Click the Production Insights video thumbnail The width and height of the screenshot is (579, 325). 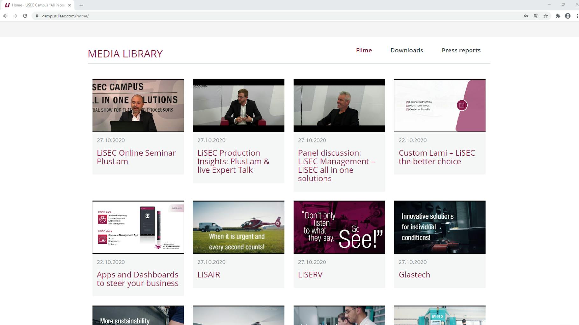(239, 105)
